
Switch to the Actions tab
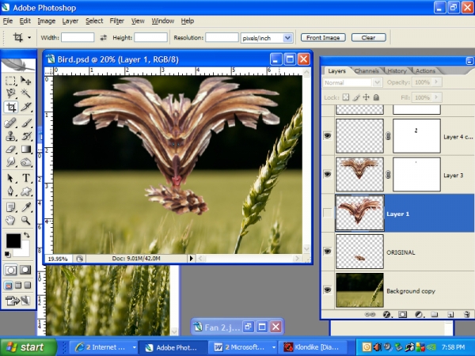pos(425,71)
